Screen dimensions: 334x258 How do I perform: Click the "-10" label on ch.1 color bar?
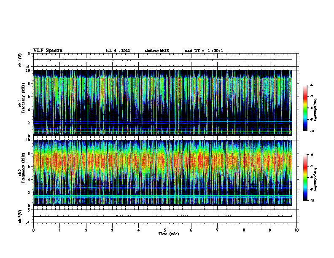(312, 131)
